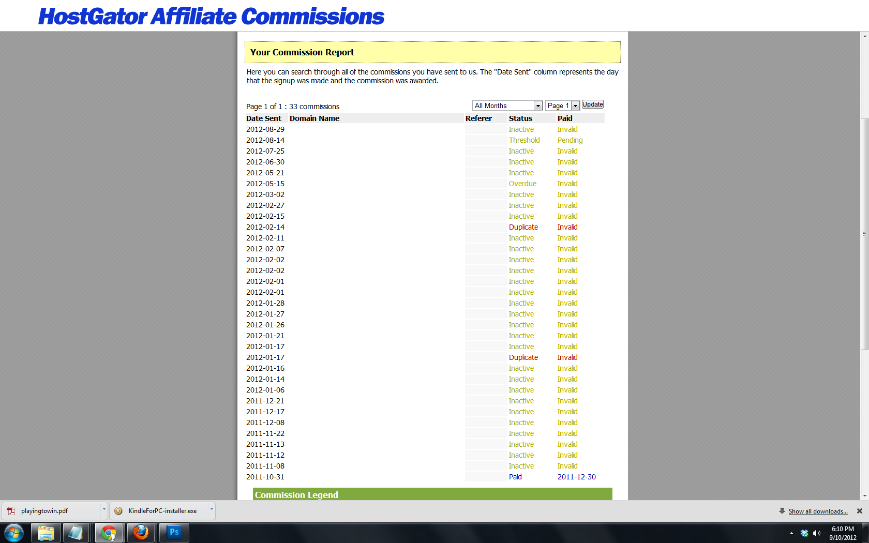Open Windows Explorer from the taskbar
The height and width of the screenshot is (543, 869).
point(46,533)
